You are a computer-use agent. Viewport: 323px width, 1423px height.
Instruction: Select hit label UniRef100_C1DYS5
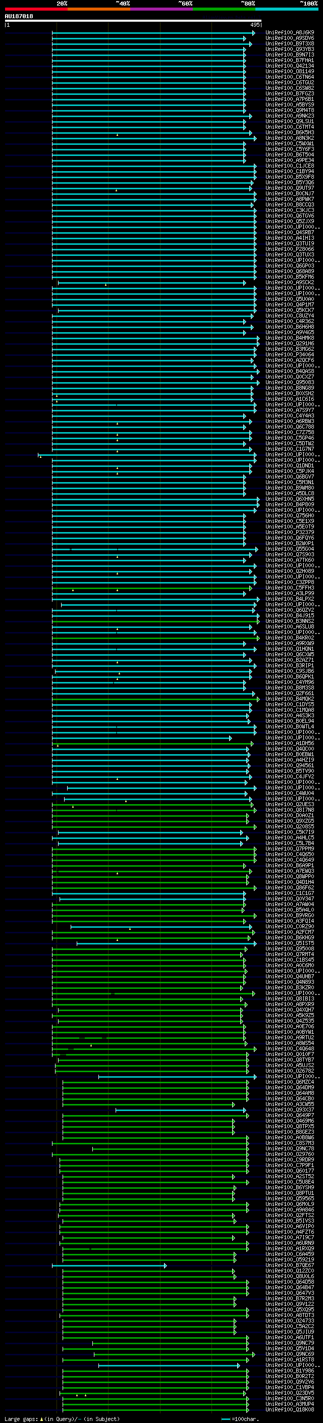click(x=290, y=704)
